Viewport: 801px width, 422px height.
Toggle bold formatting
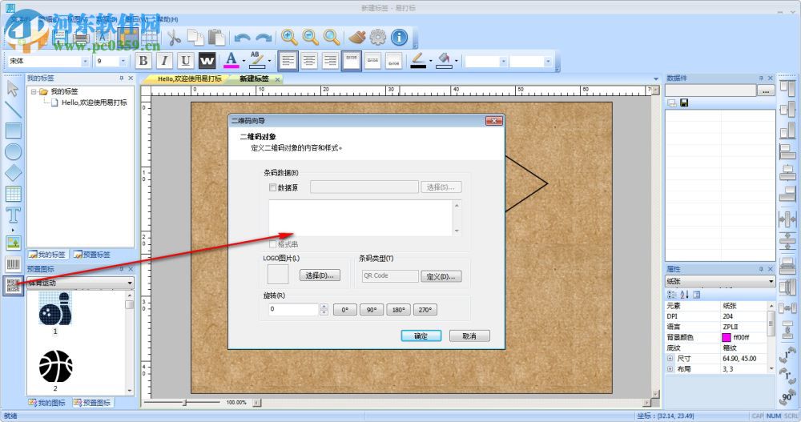click(x=143, y=61)
